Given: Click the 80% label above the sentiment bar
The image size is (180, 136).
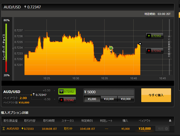Looking at the screenshot, I should click(6, 20).
